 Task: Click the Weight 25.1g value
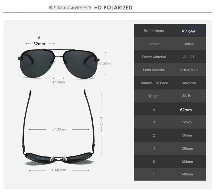(x=187, y=95)
